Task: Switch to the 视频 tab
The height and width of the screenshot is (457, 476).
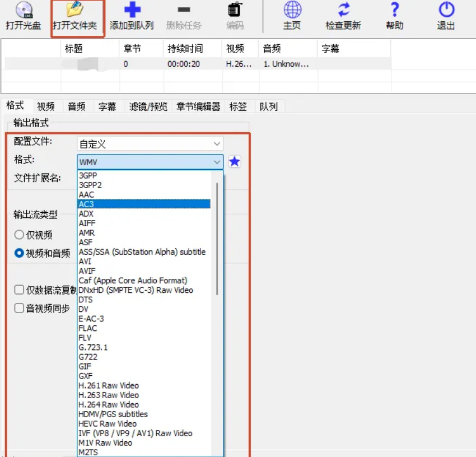Action: coord(46,106)
